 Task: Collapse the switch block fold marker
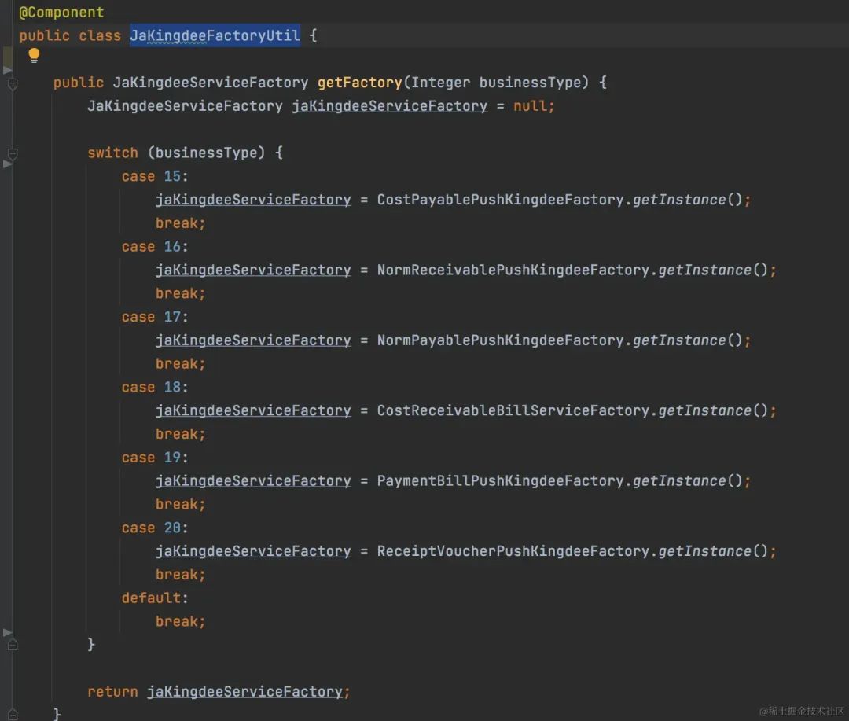(13, 154)
